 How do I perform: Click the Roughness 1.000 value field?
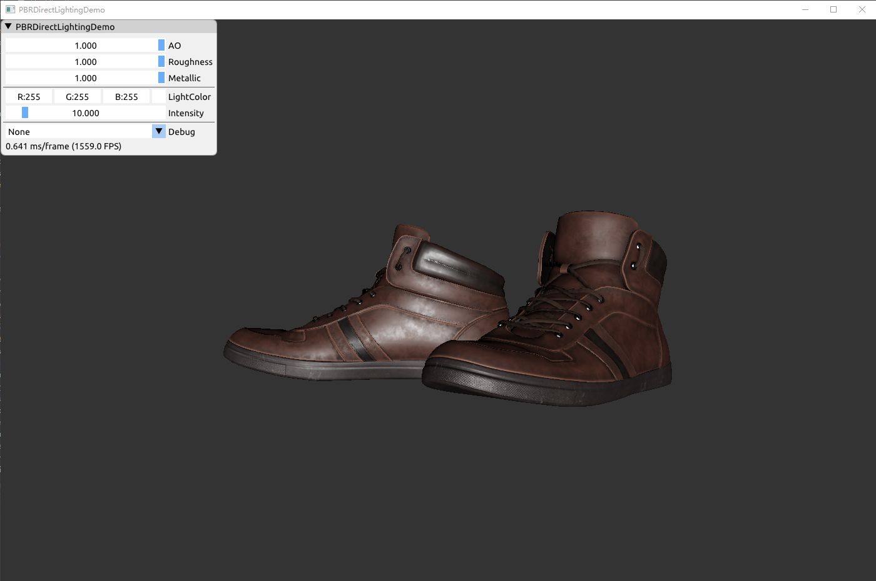coord(86,61)
